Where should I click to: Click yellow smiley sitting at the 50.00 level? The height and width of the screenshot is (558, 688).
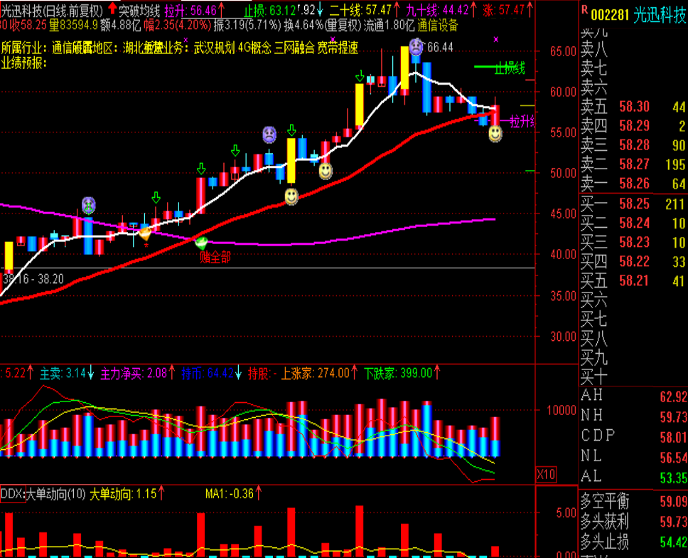325,171
